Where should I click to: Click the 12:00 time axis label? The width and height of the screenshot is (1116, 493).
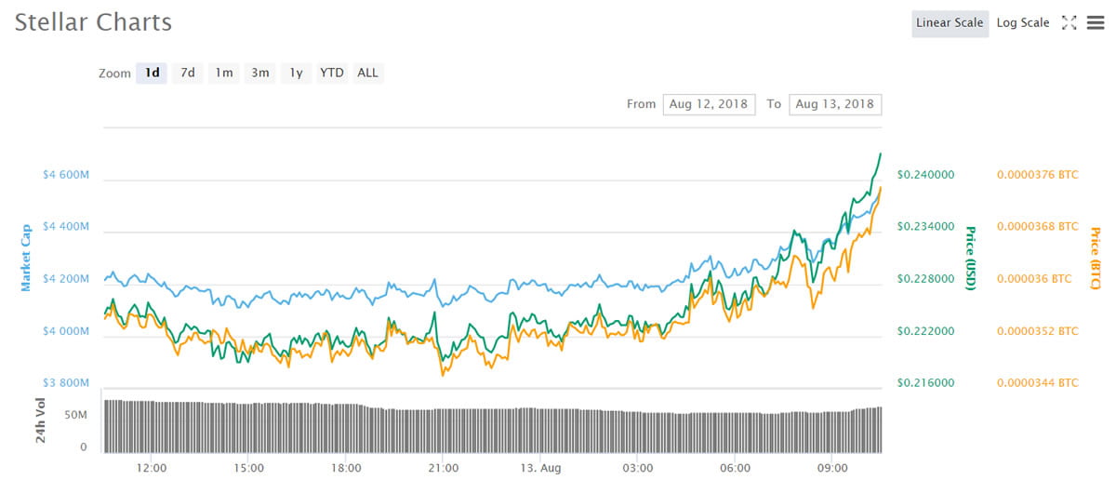(x=152, y=468)
